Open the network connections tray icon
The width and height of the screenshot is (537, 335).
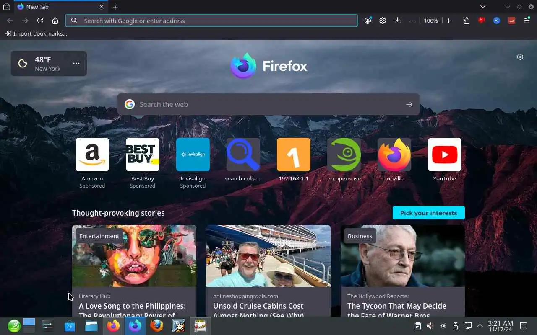468,326
